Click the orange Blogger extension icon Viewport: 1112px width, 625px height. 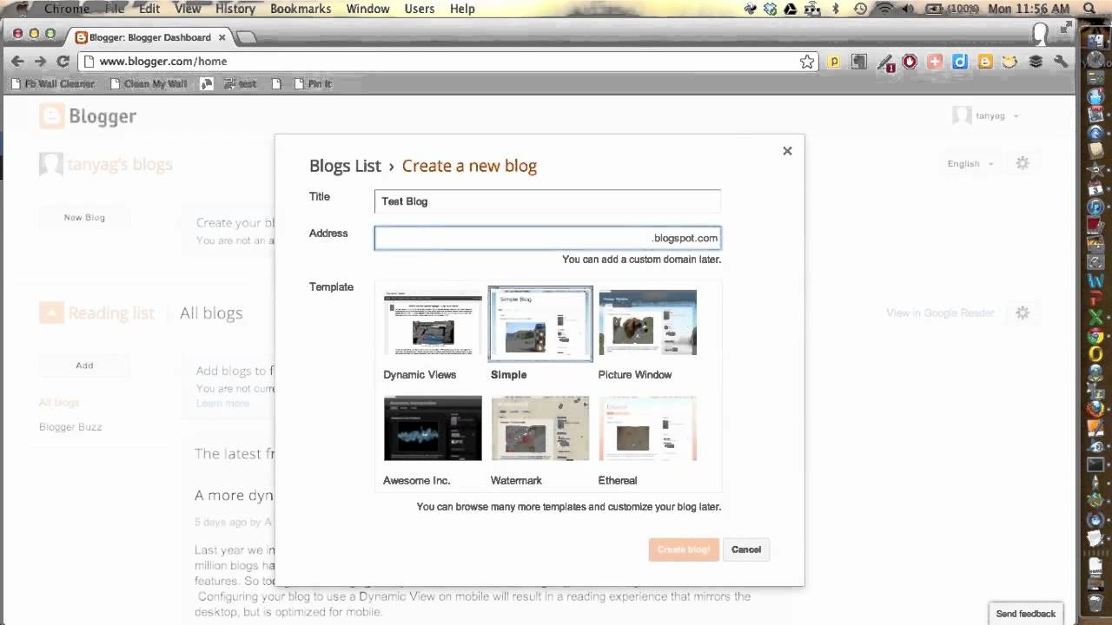point(985,62)
